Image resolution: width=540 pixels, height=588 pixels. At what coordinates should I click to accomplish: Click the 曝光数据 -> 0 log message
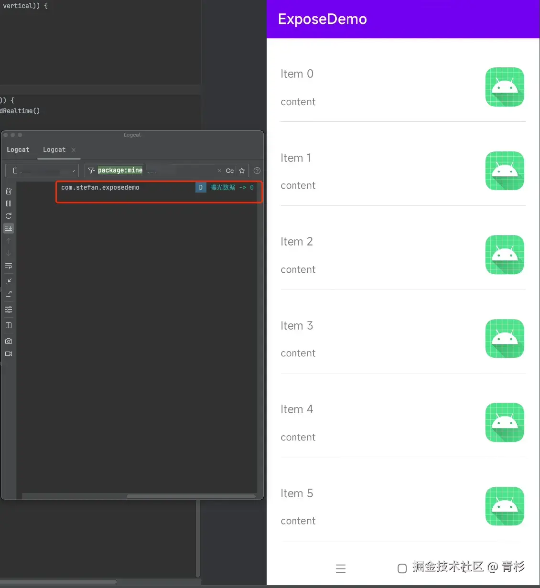pyautogui.click(x=232, y=187)
